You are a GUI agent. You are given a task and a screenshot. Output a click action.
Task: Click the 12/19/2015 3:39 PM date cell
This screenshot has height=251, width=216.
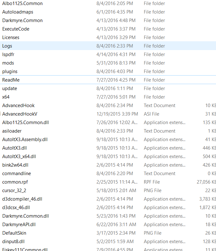coord(117,114)
